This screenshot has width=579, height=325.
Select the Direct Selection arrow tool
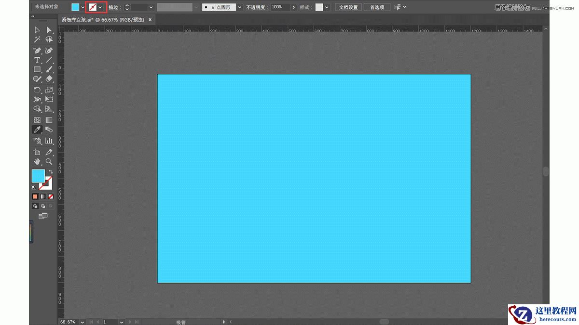[x=49, y=30]
